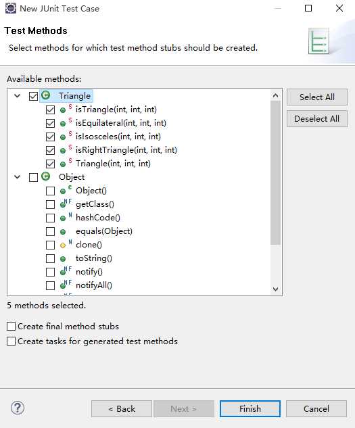Check the getClass() checkbox

[x=50, y=204]
